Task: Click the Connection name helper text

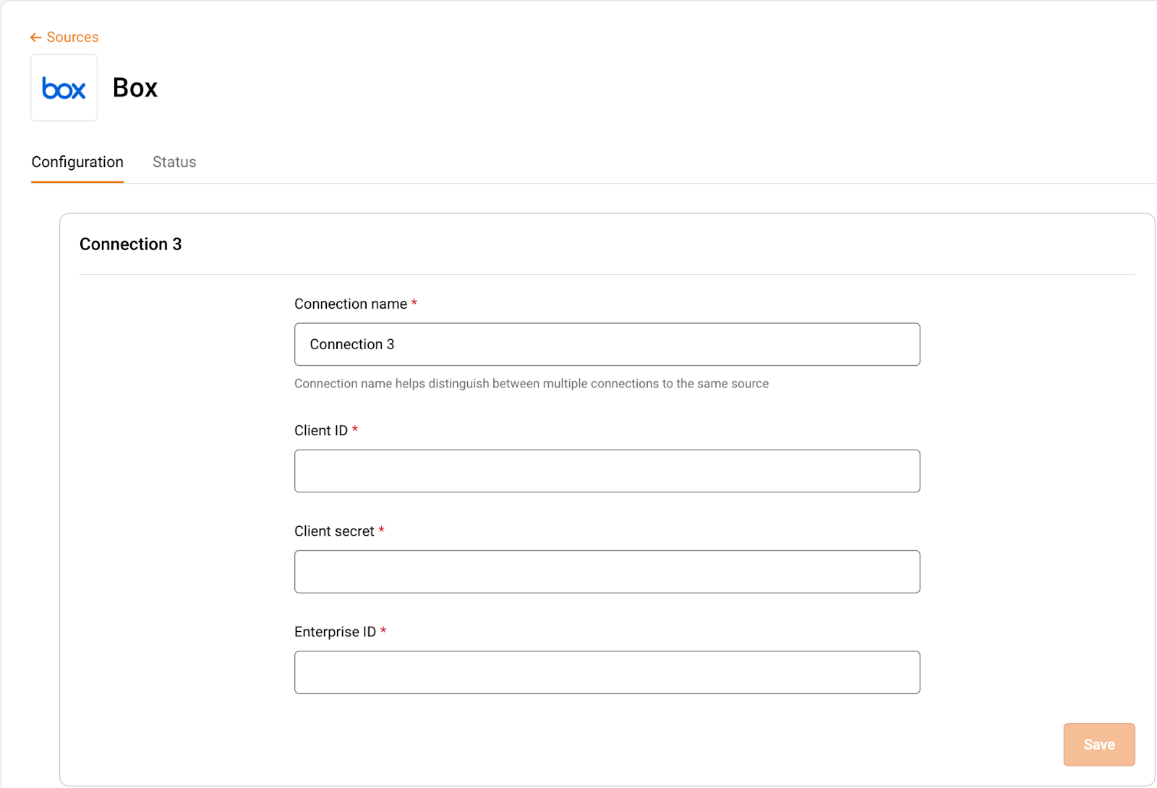Action: coord(531,384)
